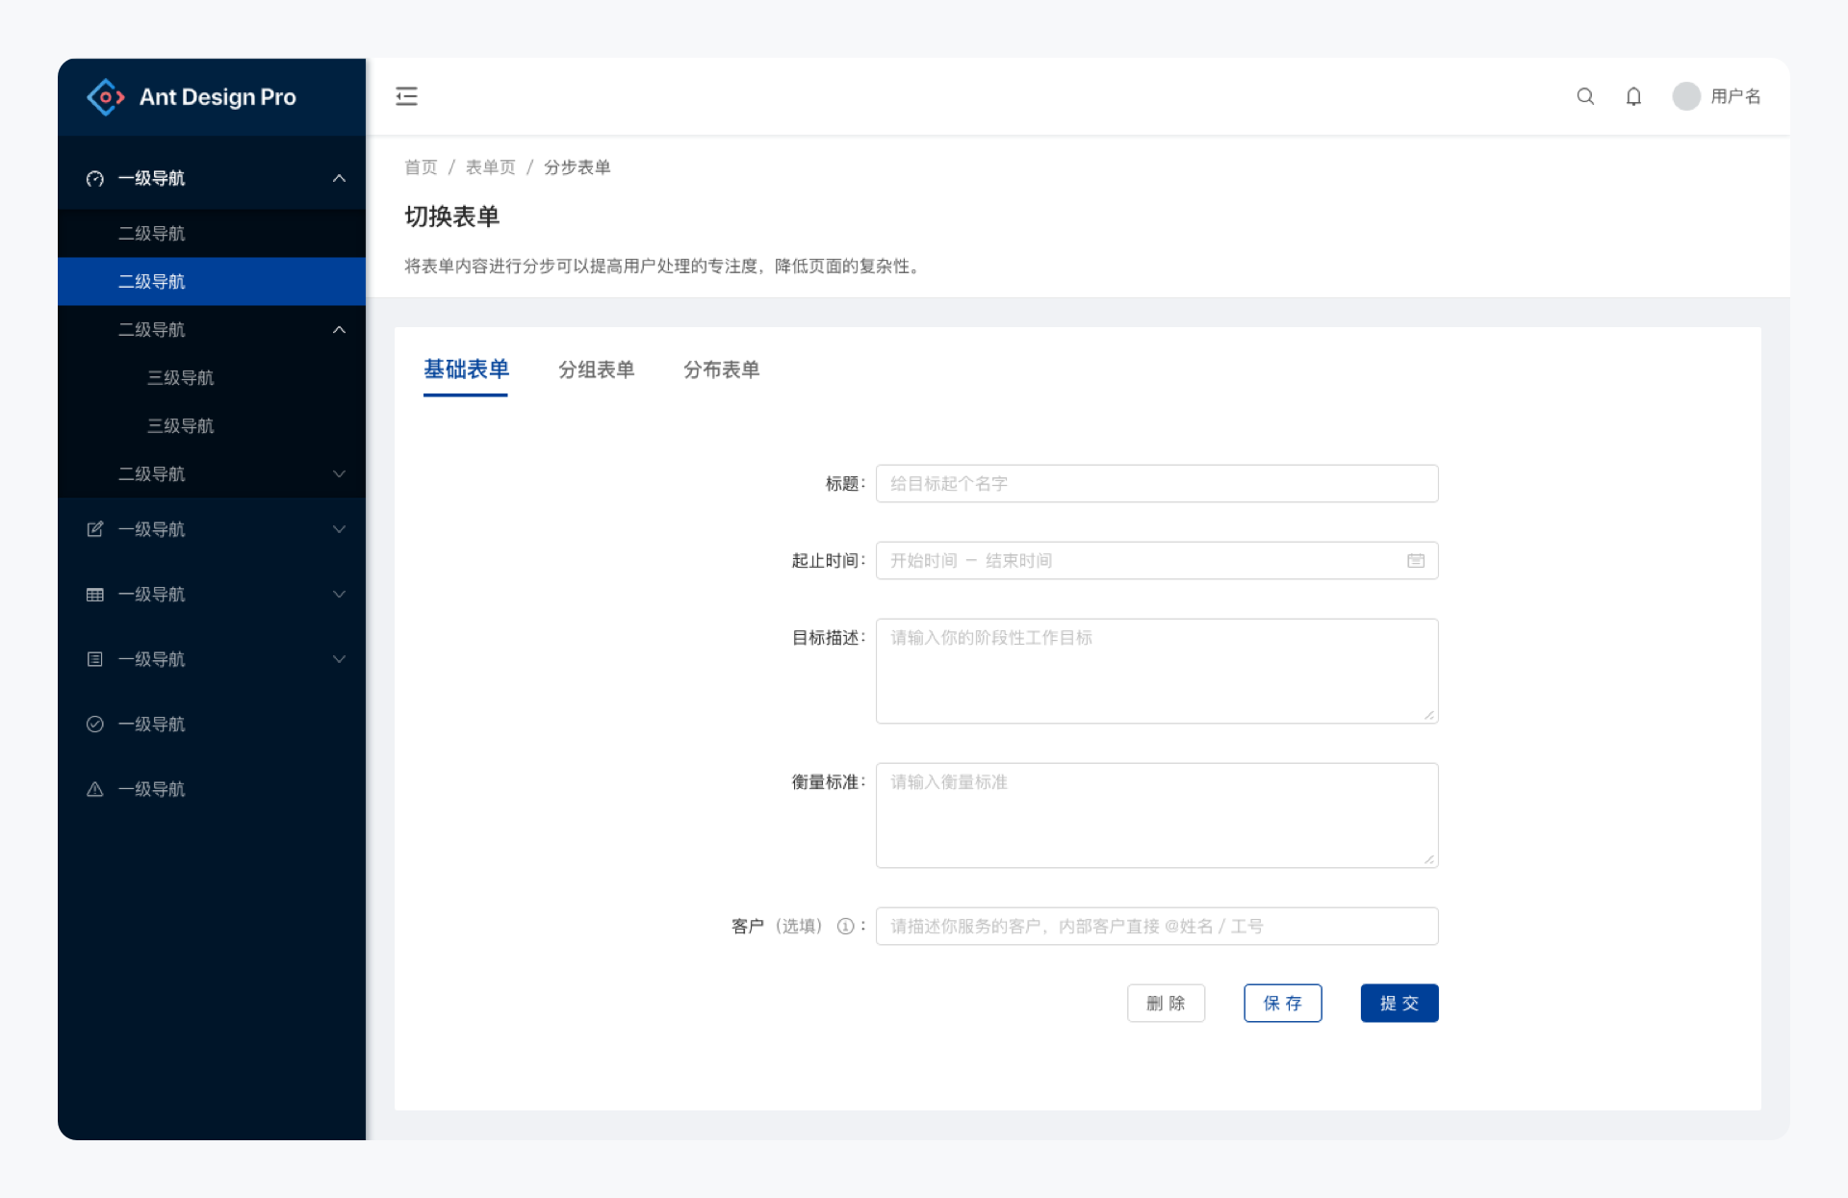Open notifications with the bell icon
The height and width of the screenshot is (1198, 1848).
click(1633, 96)
